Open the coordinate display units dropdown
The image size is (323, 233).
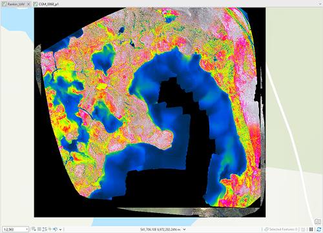(184, 230)
